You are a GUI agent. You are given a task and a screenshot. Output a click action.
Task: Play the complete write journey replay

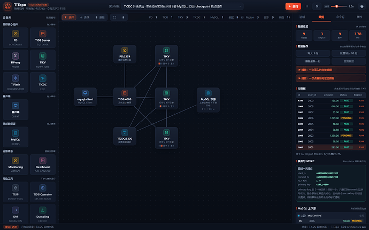coord(330,70)
